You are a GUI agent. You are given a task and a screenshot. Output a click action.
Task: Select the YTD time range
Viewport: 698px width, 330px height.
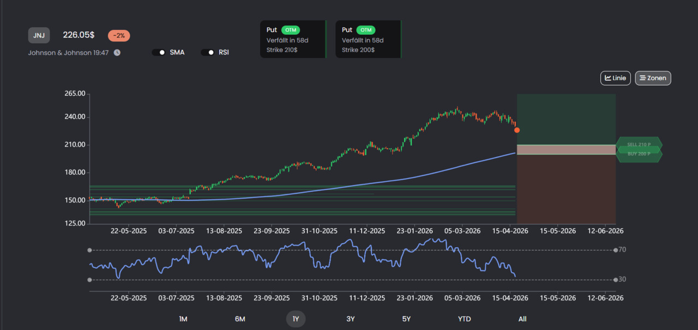pos(465,319)
